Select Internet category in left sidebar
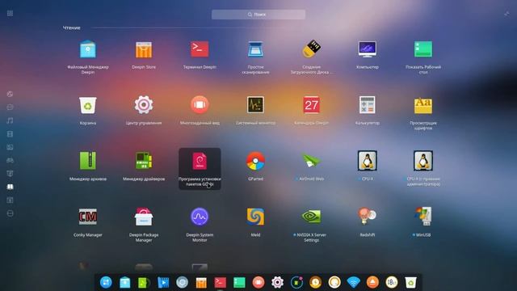Screen dimensions: 517x291 point(11,94)
